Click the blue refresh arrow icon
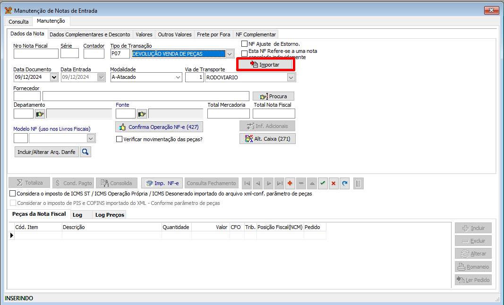Image resolution: width=504 pixels, height=305 pixels. 344,183
